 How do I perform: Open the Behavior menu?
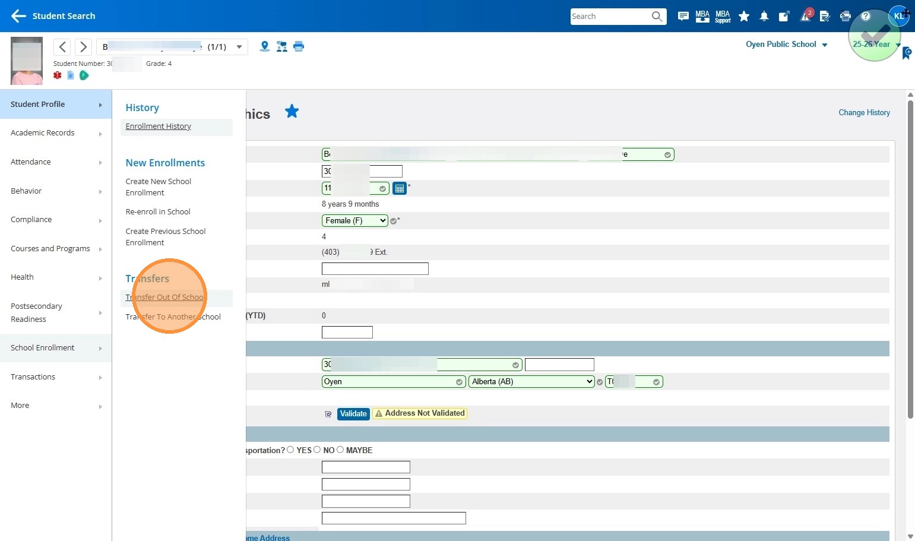pyautogui.click(x=56, y=191)
